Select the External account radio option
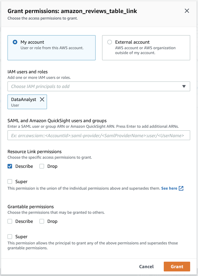The width and height of the screenshot is (198, 276). (x=110, y=42)
